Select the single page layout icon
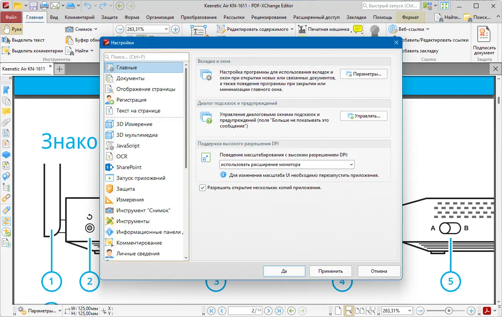The image size is (502, 317). (338, 310)
